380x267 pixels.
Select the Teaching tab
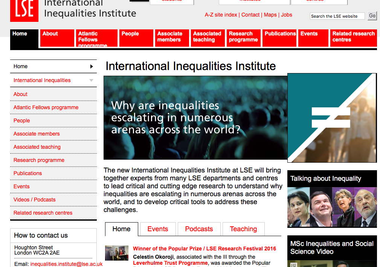[x=243, y=229]
